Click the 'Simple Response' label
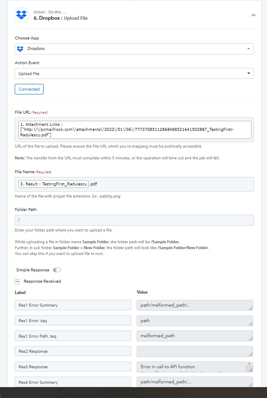Image resolution: width=267 pixels, height=398 pixels. pyautogui.click(x=33, y=270)
